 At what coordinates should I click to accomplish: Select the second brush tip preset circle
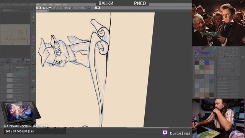228,56
